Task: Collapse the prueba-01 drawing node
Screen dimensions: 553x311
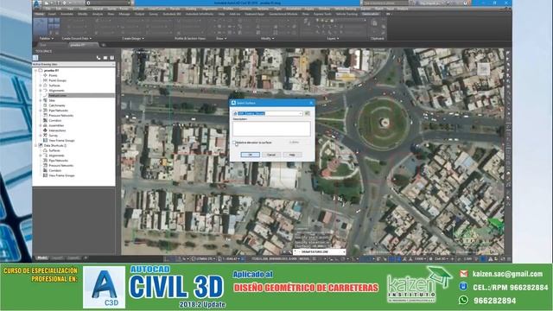Action: tap(35, 71)
